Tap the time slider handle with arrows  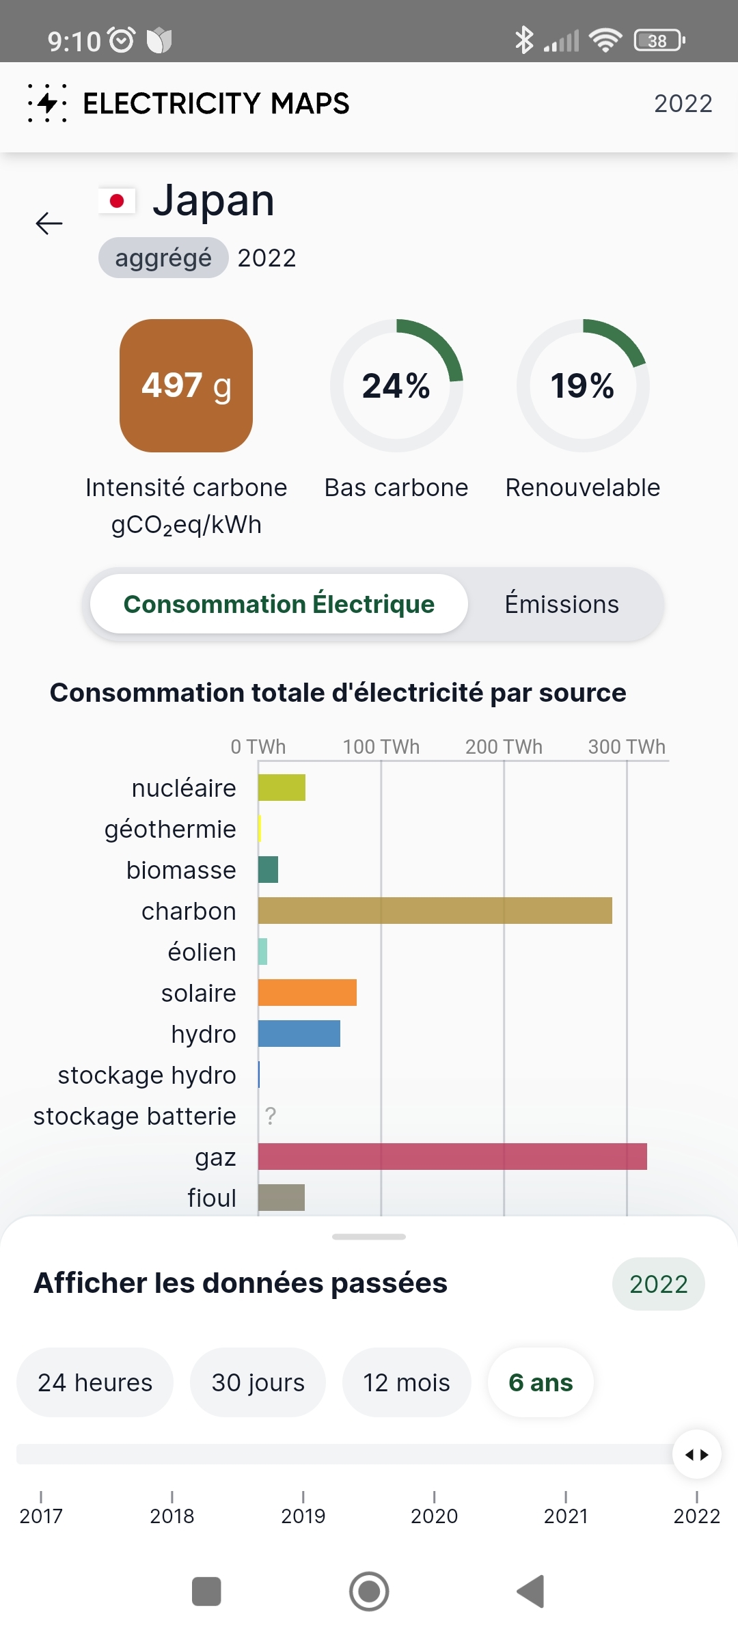pyautogui.click(x=696, y=1454)
